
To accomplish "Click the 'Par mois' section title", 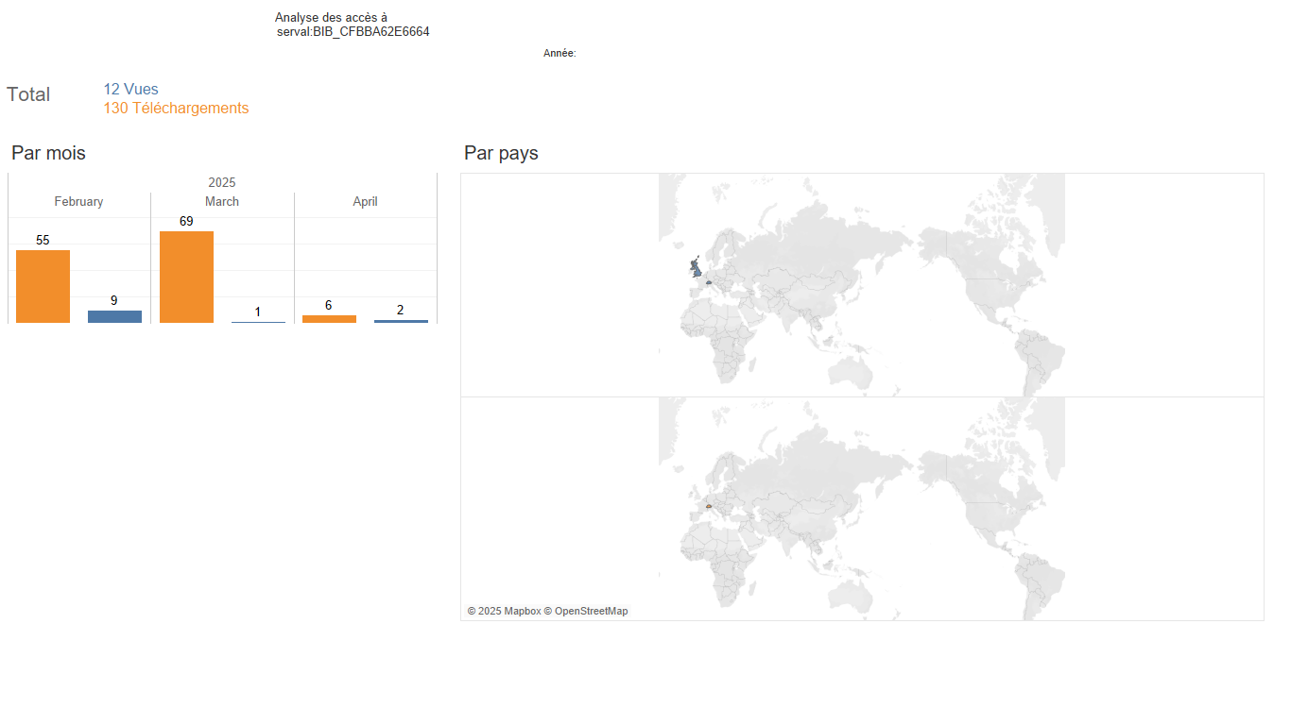I will pos(48,153).
